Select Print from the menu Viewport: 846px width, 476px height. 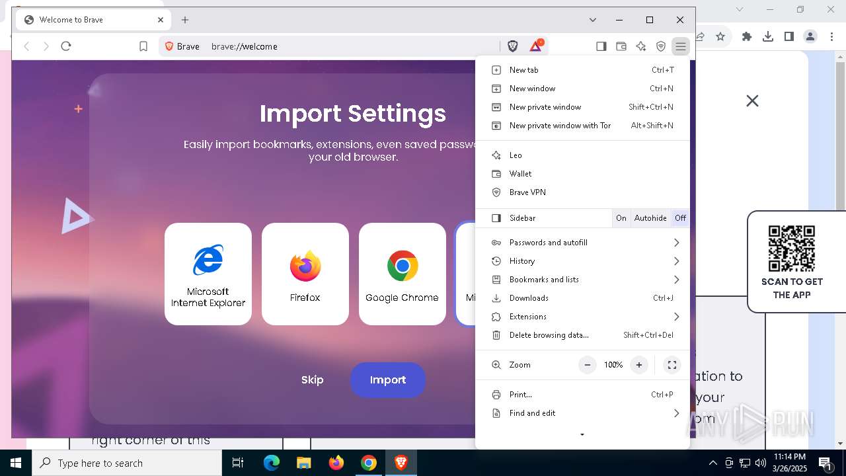click(x=582, y=395)
